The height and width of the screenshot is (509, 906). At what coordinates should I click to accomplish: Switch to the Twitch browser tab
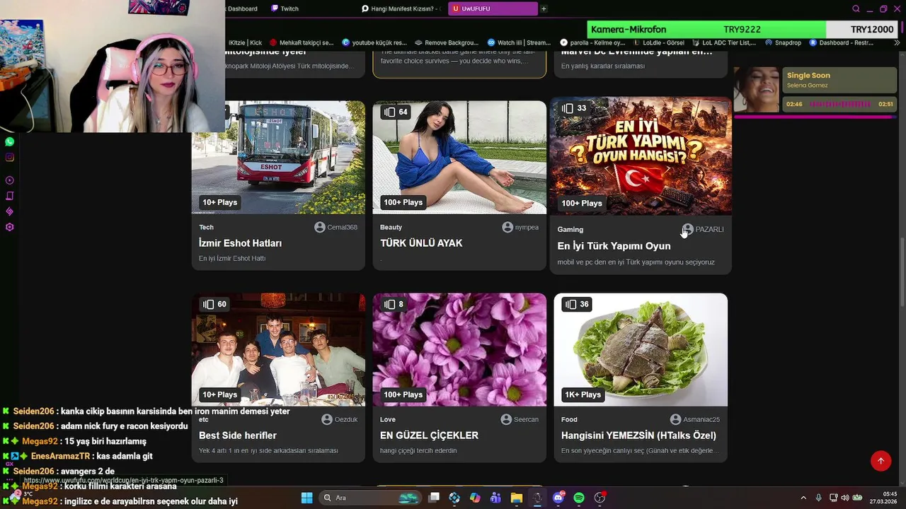(285, 8)
